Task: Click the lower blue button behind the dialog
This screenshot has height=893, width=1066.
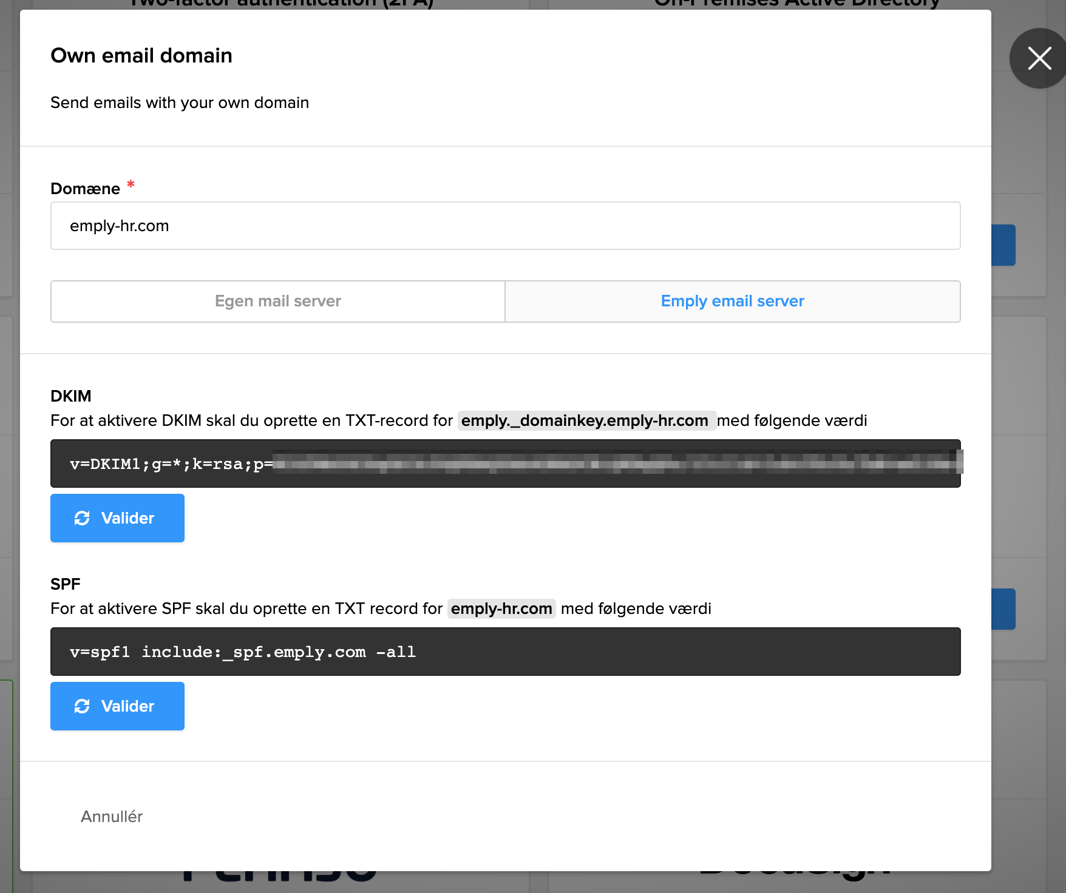Action: tap(1003, 609)
